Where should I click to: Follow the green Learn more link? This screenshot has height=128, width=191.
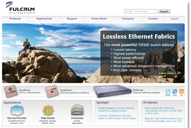click(x=167, y=73)
